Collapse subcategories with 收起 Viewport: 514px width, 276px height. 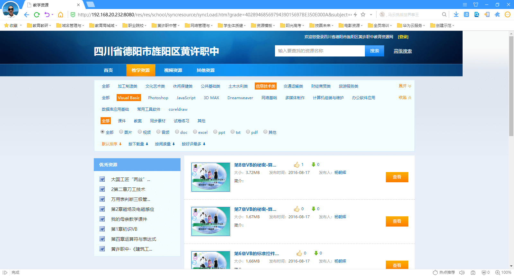point(405,98)
